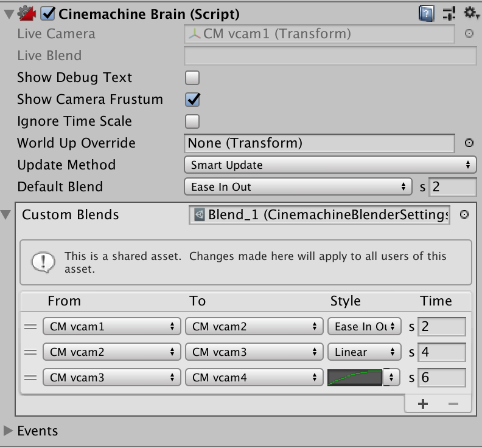The image size is (482, 447).
Task: Open the Default Blend style dropdown
Action: point(298,186)
